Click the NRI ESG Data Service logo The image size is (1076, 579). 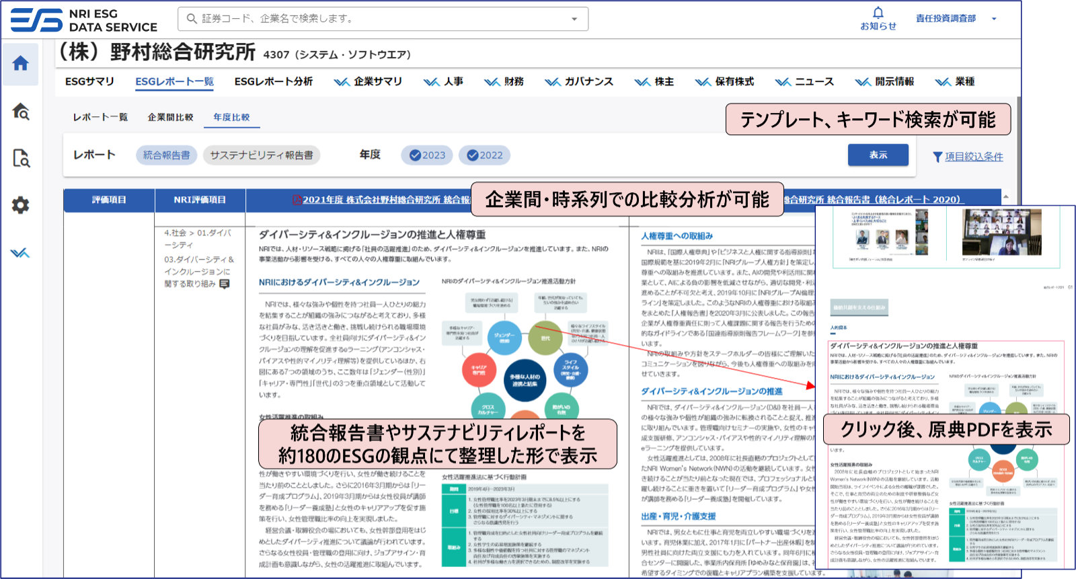coord(84,20)
